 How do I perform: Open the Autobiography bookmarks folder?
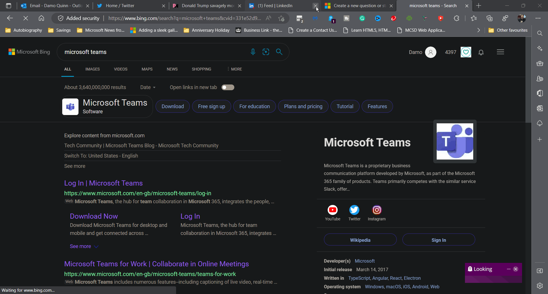[24, 30]
